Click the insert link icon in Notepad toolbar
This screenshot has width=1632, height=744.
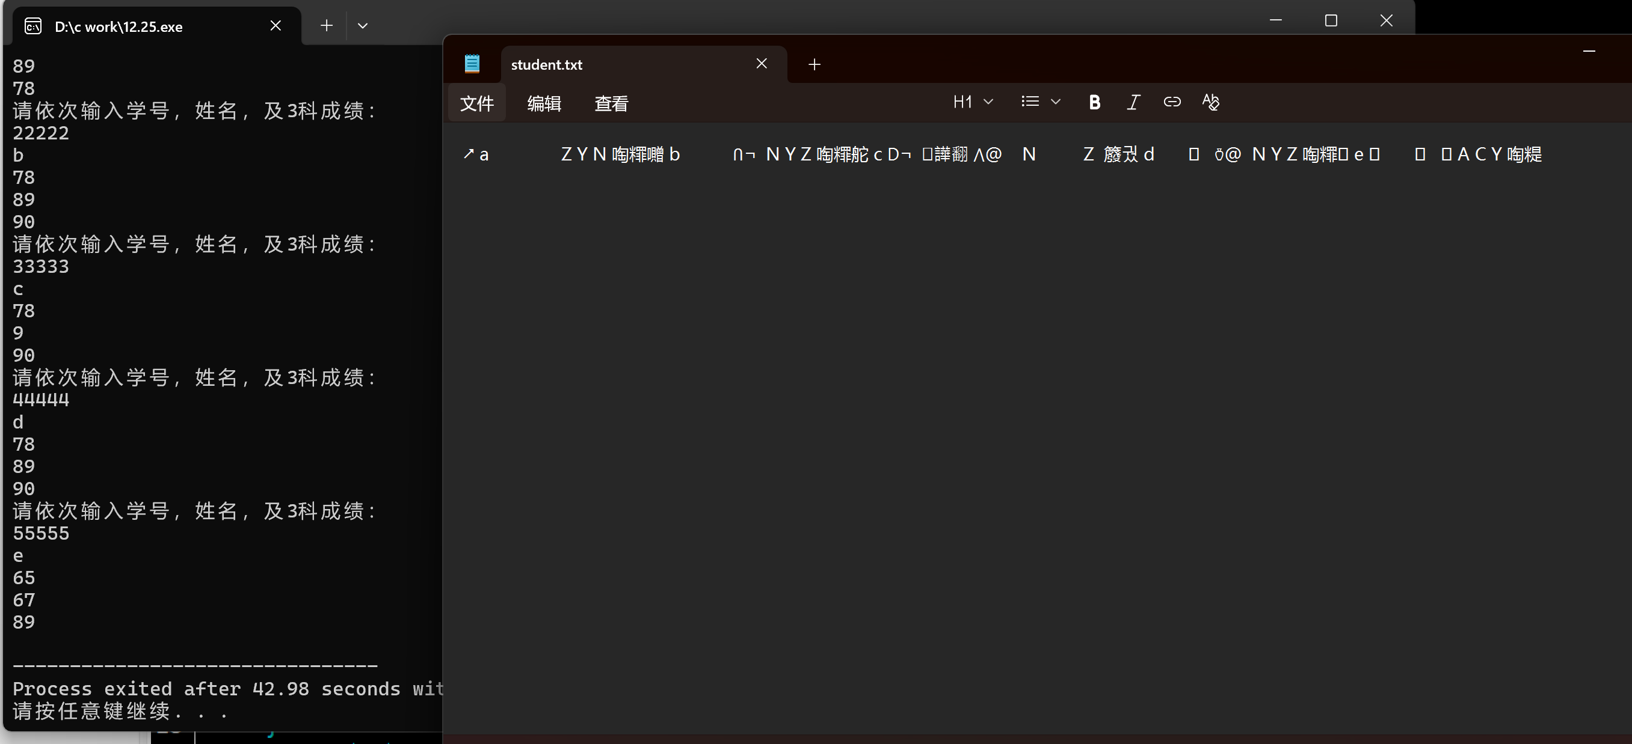pos(1172,102)
